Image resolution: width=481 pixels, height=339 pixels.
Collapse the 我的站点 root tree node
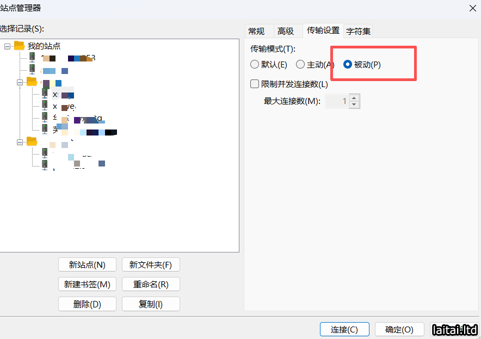tap(7, 46)
